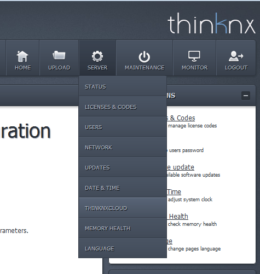Open Licenses & Codes menu entry
260x274 pixels.
point(123,107)
